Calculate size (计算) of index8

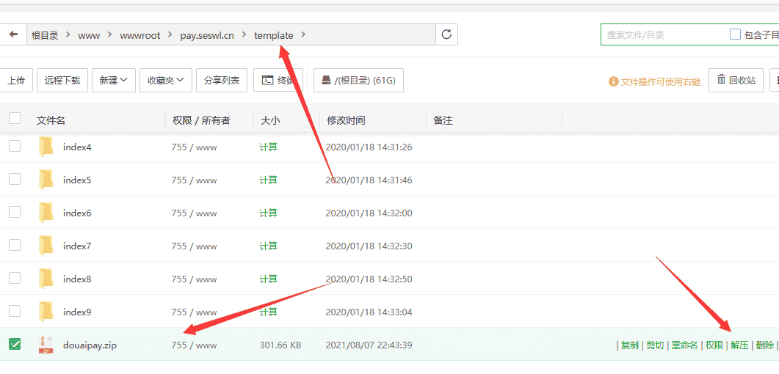268,279
